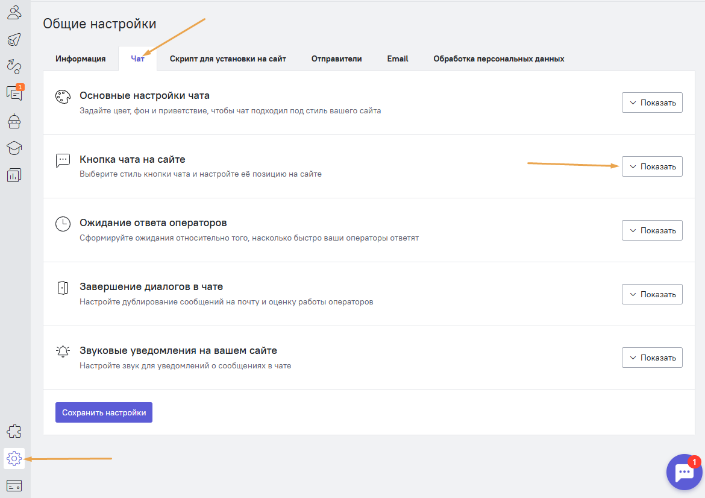This screenshot has width=705, height=498.
Task: Show Звуковые уведомления settings
Action: coord(652,358)
